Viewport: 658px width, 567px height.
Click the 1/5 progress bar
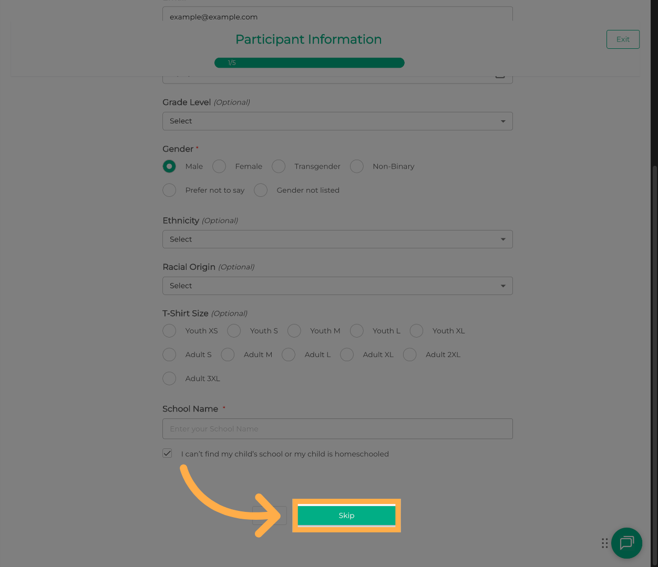coord(309,63)
